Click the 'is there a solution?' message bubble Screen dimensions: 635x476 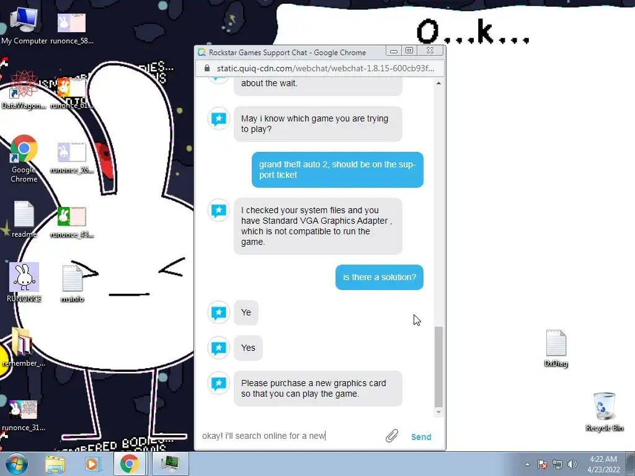tap(379, 277)
